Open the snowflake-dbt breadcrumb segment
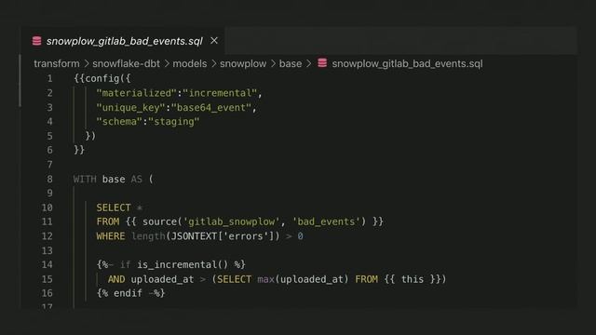Screen dimensions: 596x335 click(127, 63)
